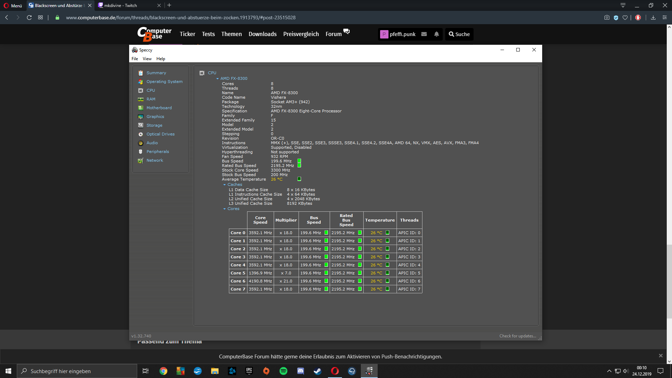Toggle Bus Speed green graph indicator
This screenshot has width=672, height=378.
coord(299,161)
